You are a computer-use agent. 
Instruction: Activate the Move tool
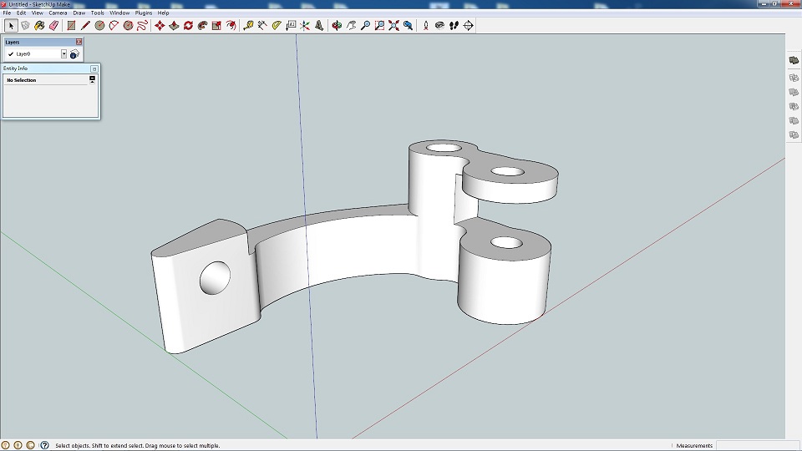[160, 25]
